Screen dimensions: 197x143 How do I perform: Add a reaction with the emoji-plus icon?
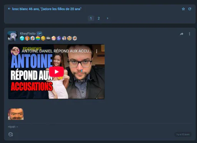point(11,134)
